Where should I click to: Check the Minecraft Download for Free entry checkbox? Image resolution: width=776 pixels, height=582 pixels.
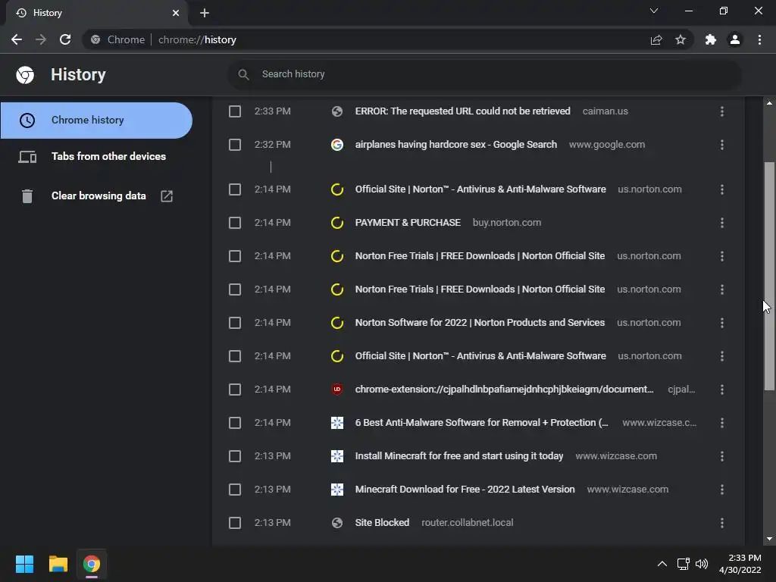[x=235, y=490]
